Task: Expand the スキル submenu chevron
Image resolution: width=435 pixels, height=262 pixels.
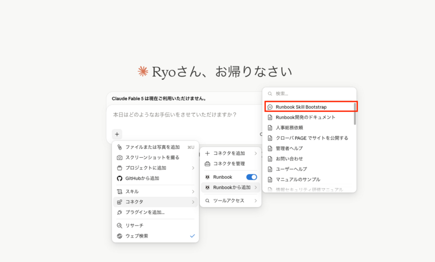Action: (x=193, y=191)
